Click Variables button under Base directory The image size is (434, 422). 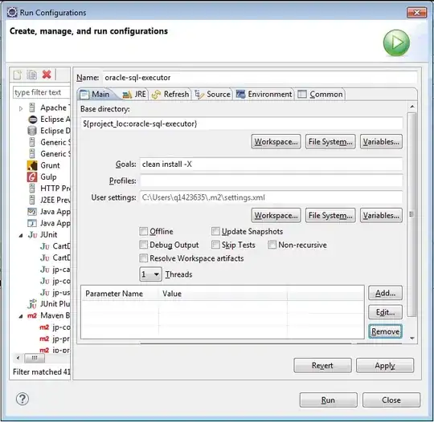pos(381,142)
